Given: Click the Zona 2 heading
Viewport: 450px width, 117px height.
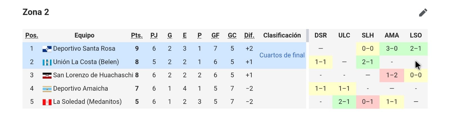Looking at the screenshot, I should pyautogui.click(x=36, y=12).
